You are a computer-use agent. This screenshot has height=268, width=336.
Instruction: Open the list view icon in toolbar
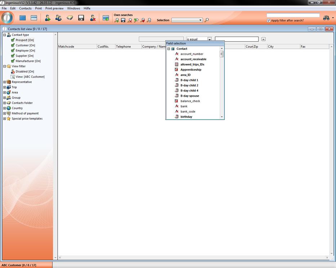tap(22, 18)
